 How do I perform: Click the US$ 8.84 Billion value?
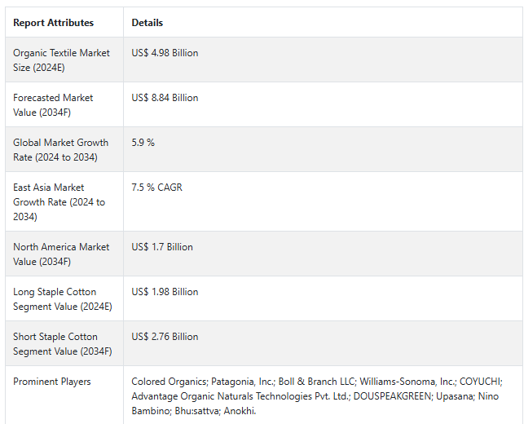point(165,98)
